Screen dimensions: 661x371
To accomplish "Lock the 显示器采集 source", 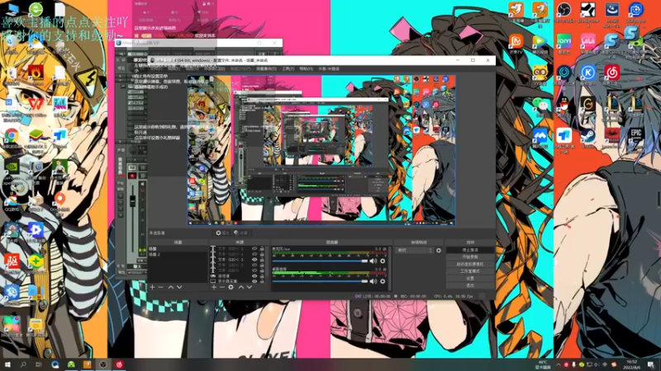I will 262,281.
